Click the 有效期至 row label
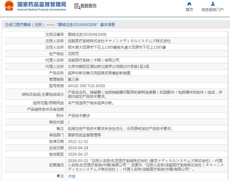 coord(56,154)
